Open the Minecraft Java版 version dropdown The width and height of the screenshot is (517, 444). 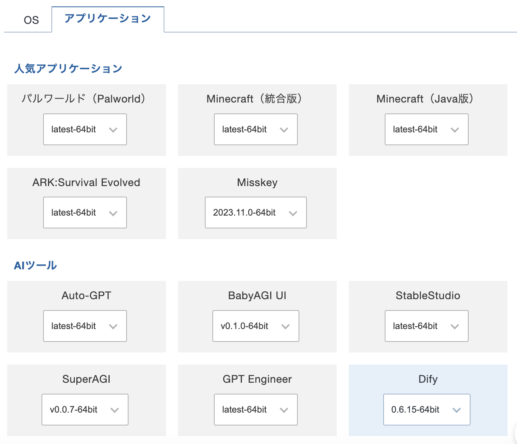[x=426, y=129]
